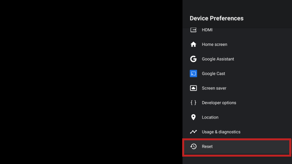Click the HDMI input icon
Viewport: 292px width, 164px height.
pyautogui.click(x=193, y=30)
